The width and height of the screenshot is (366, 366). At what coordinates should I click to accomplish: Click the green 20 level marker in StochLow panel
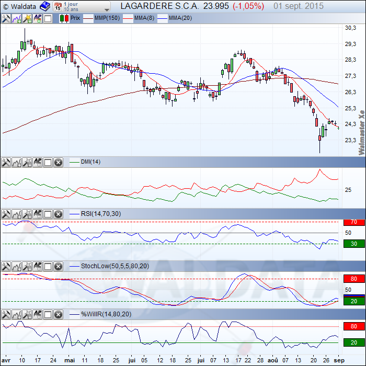tap(354, 301)
